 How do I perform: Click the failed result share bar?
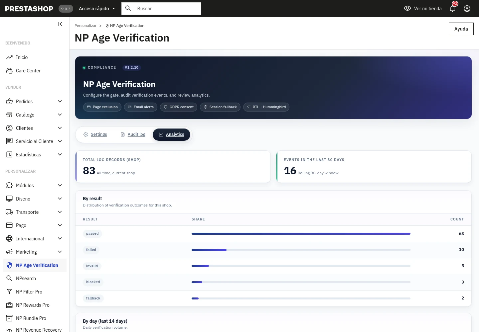point(301,250)
